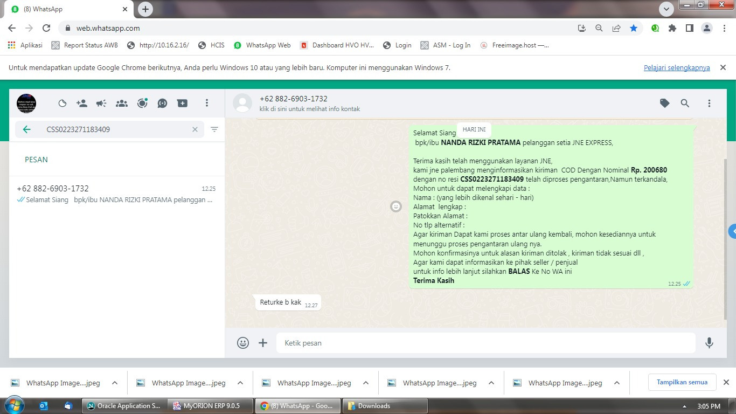736x414 pixels.
Task: Open the HCIS bookmark
Action: (x=211, y=45)
